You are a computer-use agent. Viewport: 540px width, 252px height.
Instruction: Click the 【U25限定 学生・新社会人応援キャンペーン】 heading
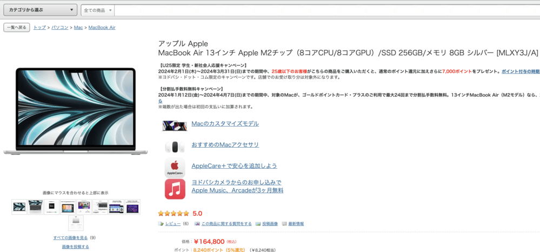[203, 65]
